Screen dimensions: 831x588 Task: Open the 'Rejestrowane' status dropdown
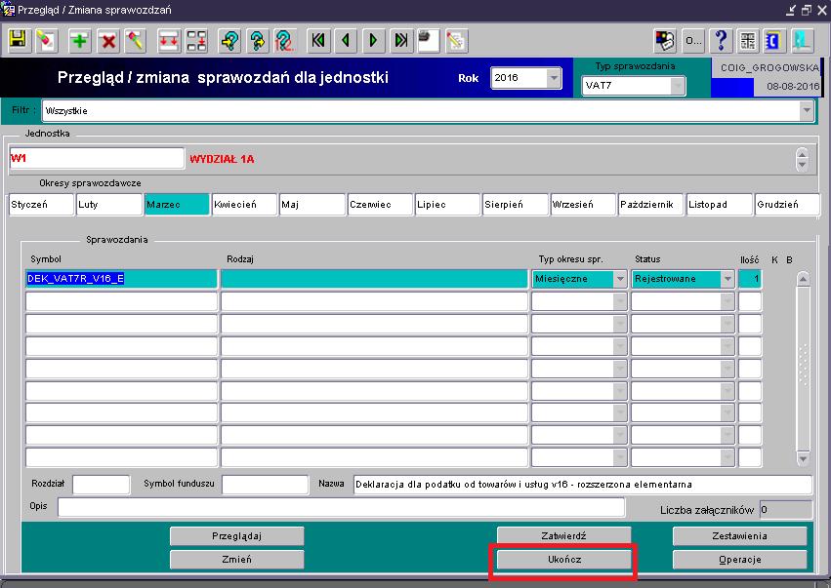[x=727, y=279]
